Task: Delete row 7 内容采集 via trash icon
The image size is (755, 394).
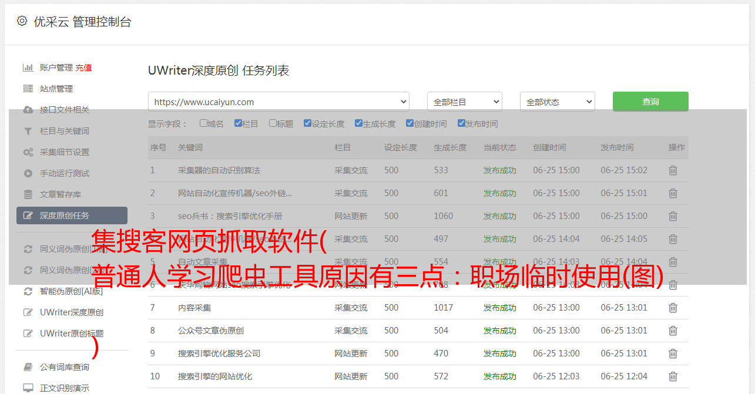Action: point(673,308)
